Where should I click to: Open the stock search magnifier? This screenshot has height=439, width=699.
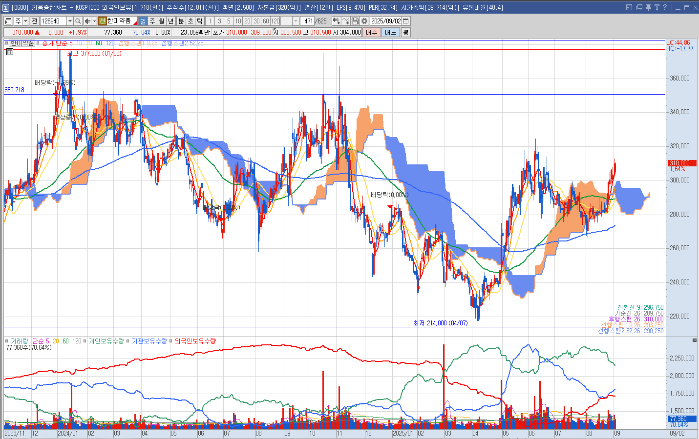tap(78, 21)
